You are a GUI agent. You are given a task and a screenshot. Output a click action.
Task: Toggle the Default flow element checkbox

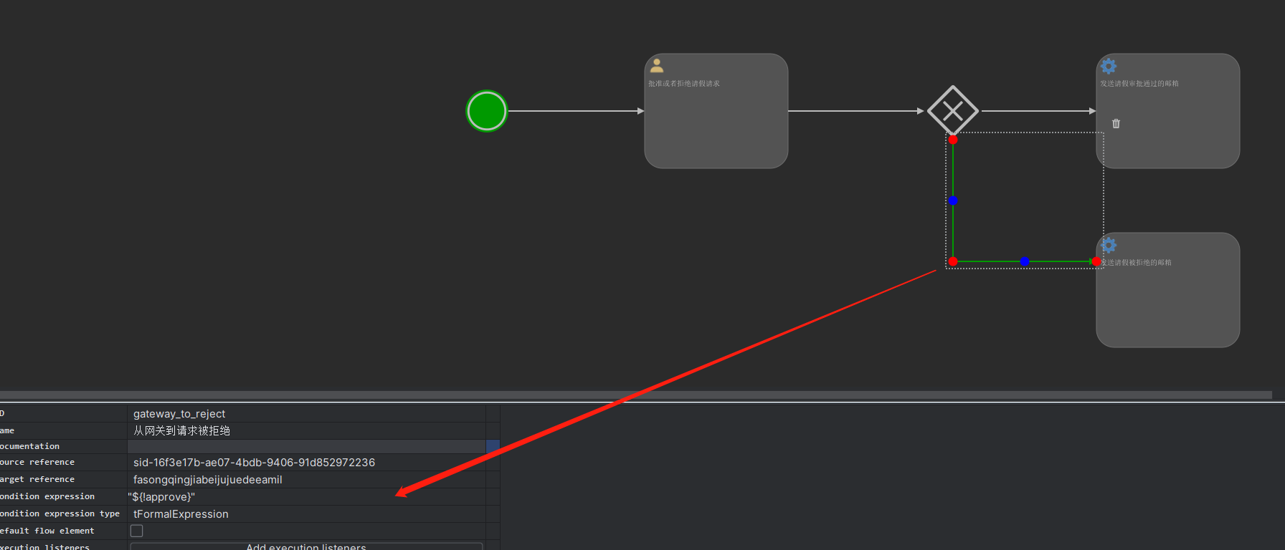pyautogui.click(x=136, y=531)
